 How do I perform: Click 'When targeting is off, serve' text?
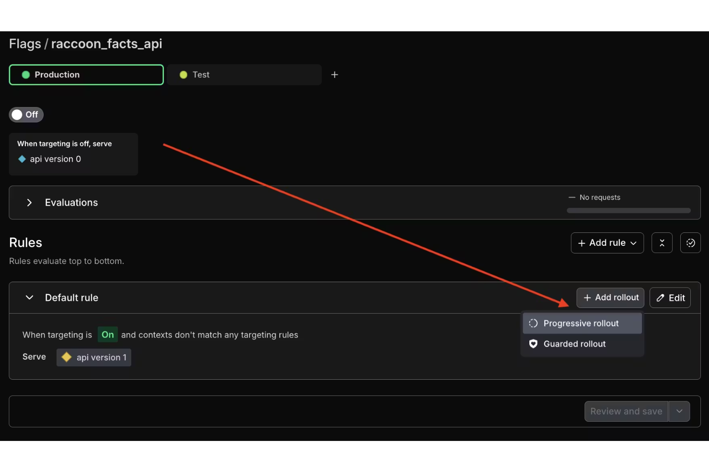(65, 143)
